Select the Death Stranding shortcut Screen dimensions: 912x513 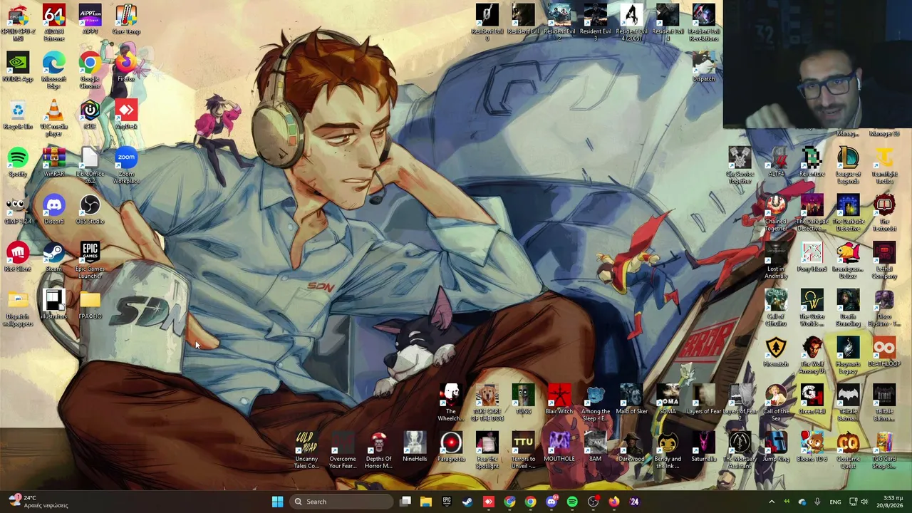[x=848, y=309]
